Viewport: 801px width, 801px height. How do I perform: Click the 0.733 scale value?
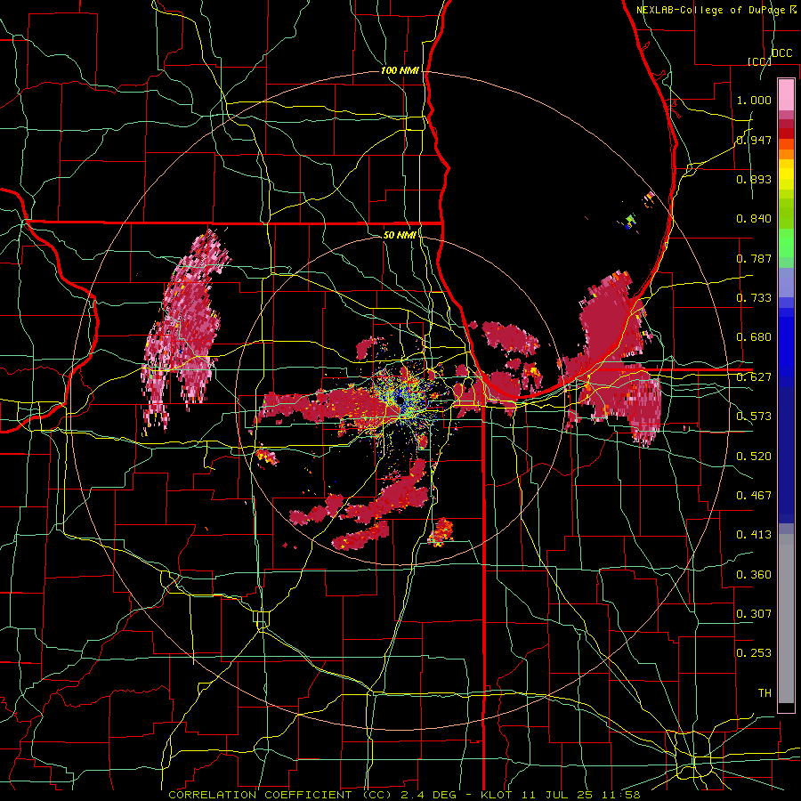point(754,298)
